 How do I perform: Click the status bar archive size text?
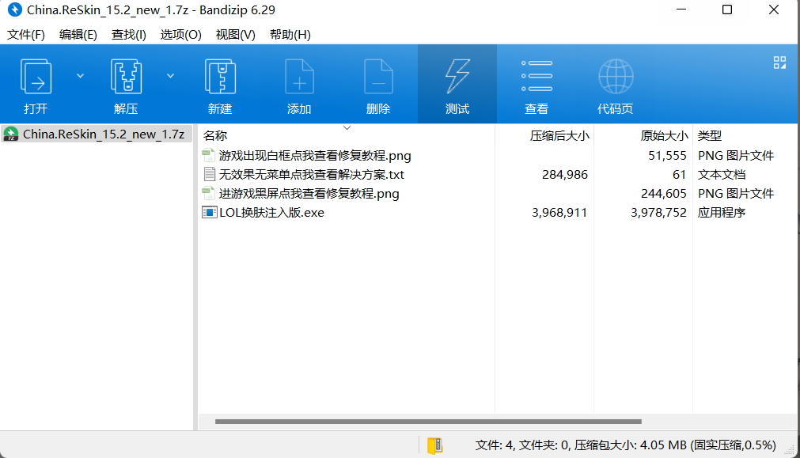pyautogui.click(x=625, y=445)
